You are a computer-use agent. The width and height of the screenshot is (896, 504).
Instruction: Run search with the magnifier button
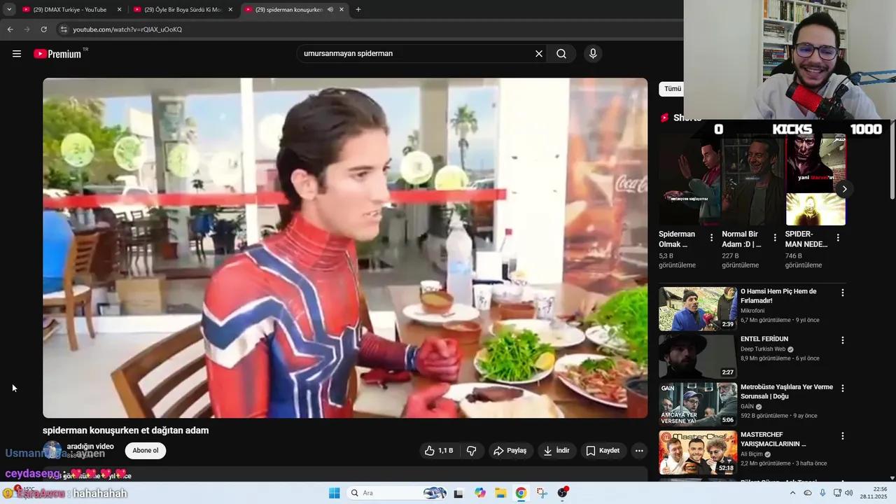pyautogui.click(x=561, y=54)
